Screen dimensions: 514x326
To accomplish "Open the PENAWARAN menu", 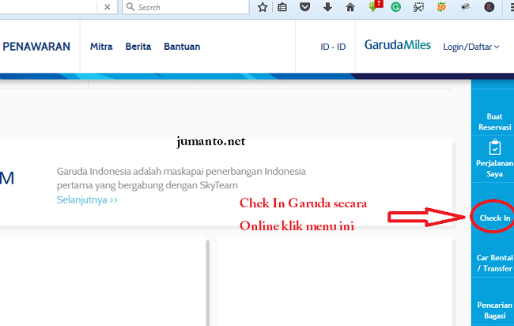I will point(36,47).
